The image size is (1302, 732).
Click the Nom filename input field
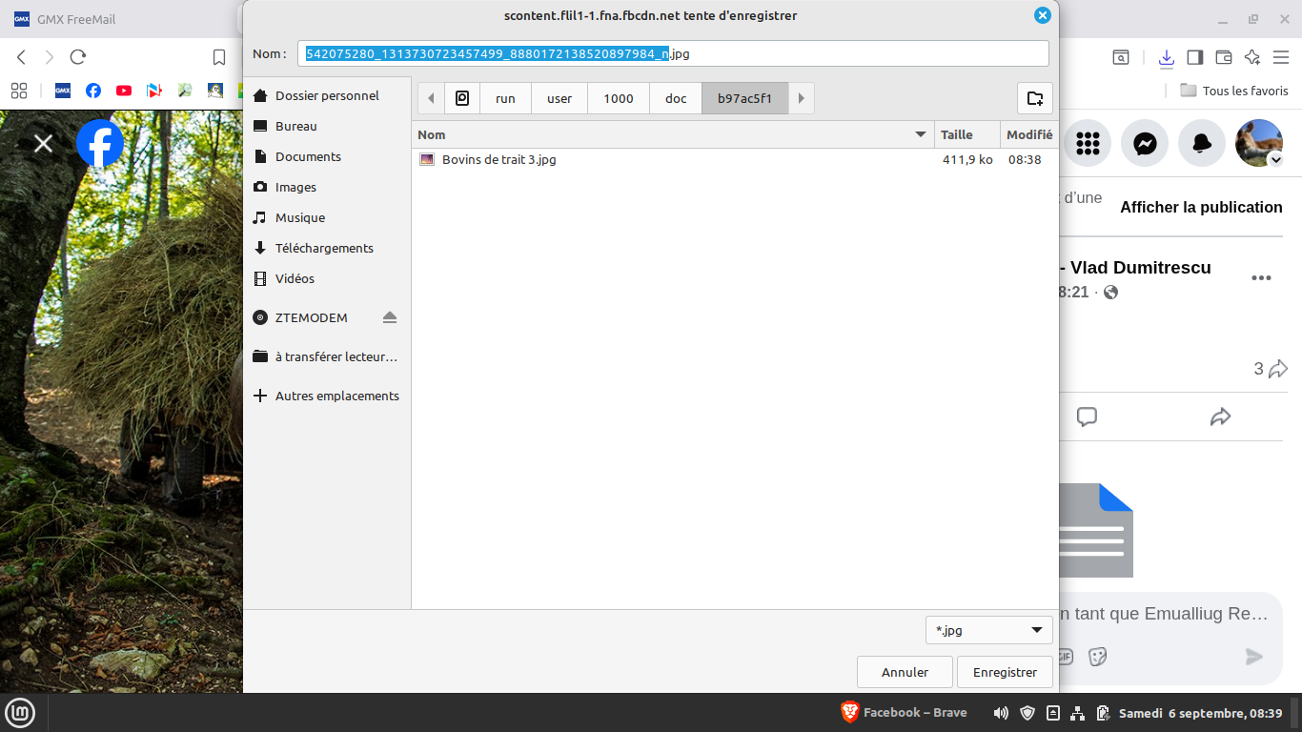[858, 53]
